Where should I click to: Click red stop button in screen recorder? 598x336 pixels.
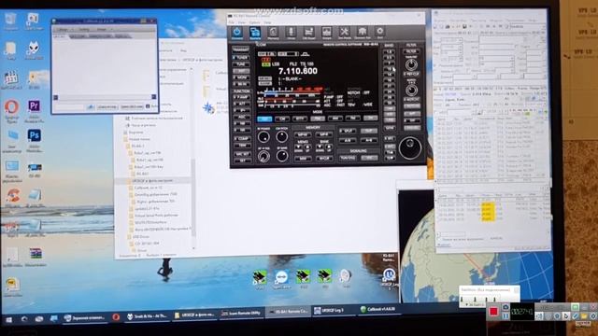493,311
